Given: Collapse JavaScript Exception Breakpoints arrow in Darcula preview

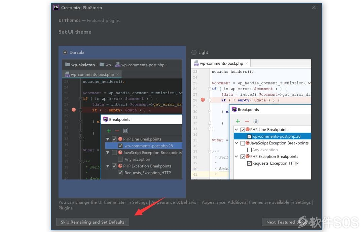Looking at the screenshot, I should tap(108, 153).
